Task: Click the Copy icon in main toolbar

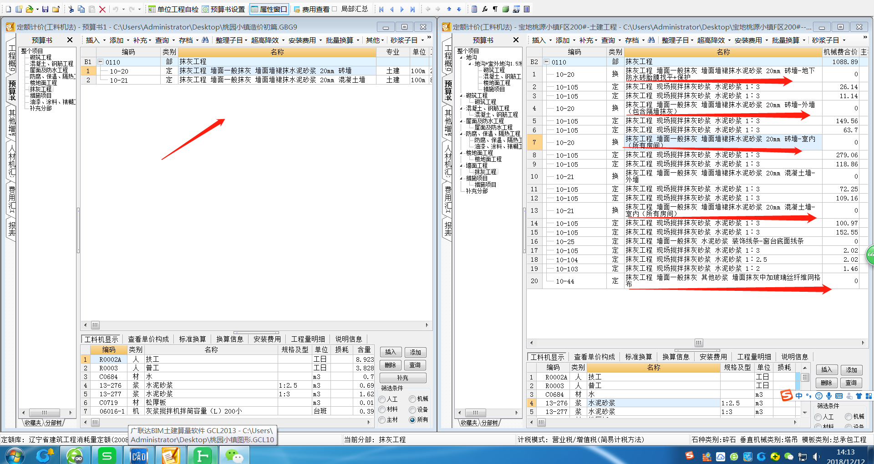Action: pyautogui.click(x=81, y=9)
